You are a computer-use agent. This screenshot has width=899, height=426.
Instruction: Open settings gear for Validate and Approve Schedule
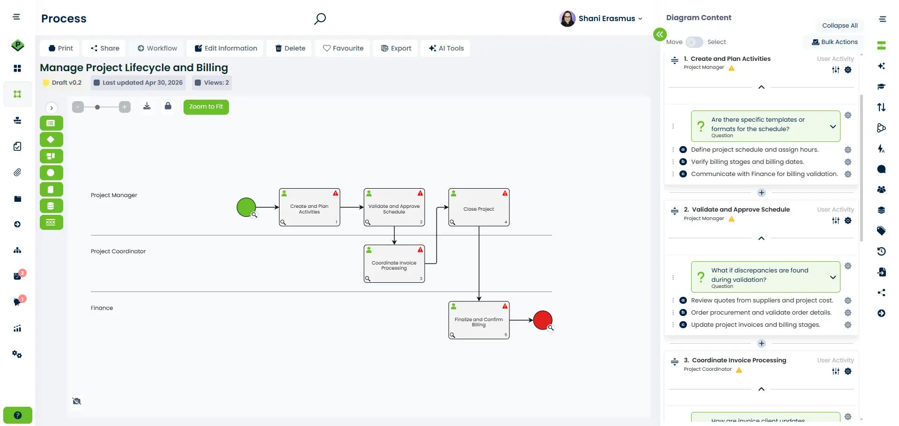click(x=848, y=220)
